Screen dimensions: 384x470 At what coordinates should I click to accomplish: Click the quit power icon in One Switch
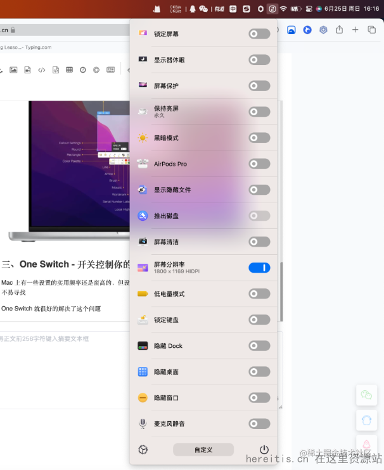(264, 450)
